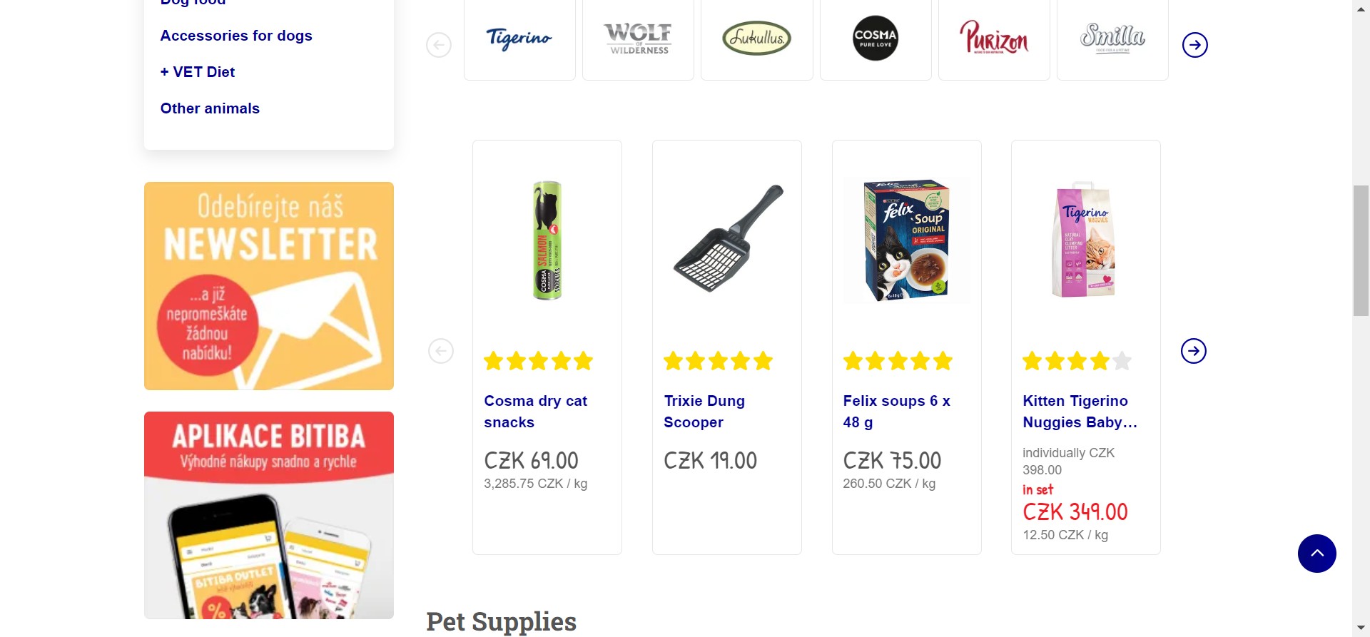This screenshot has height=637, width=1370.
Task: Click previous brands left arrow
Action: pos(439,45)
